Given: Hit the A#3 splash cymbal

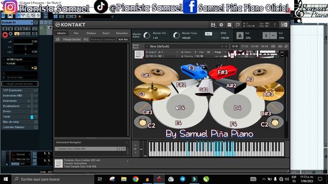Looking at the screenshot, I should pos(270,91).
